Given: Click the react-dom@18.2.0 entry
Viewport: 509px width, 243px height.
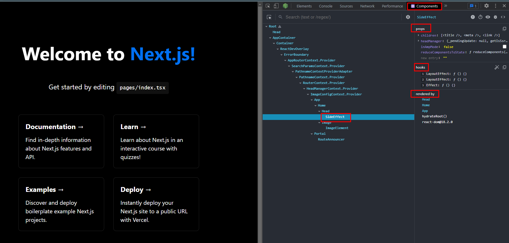Looking at the screenshot, I should coord(437,122).
